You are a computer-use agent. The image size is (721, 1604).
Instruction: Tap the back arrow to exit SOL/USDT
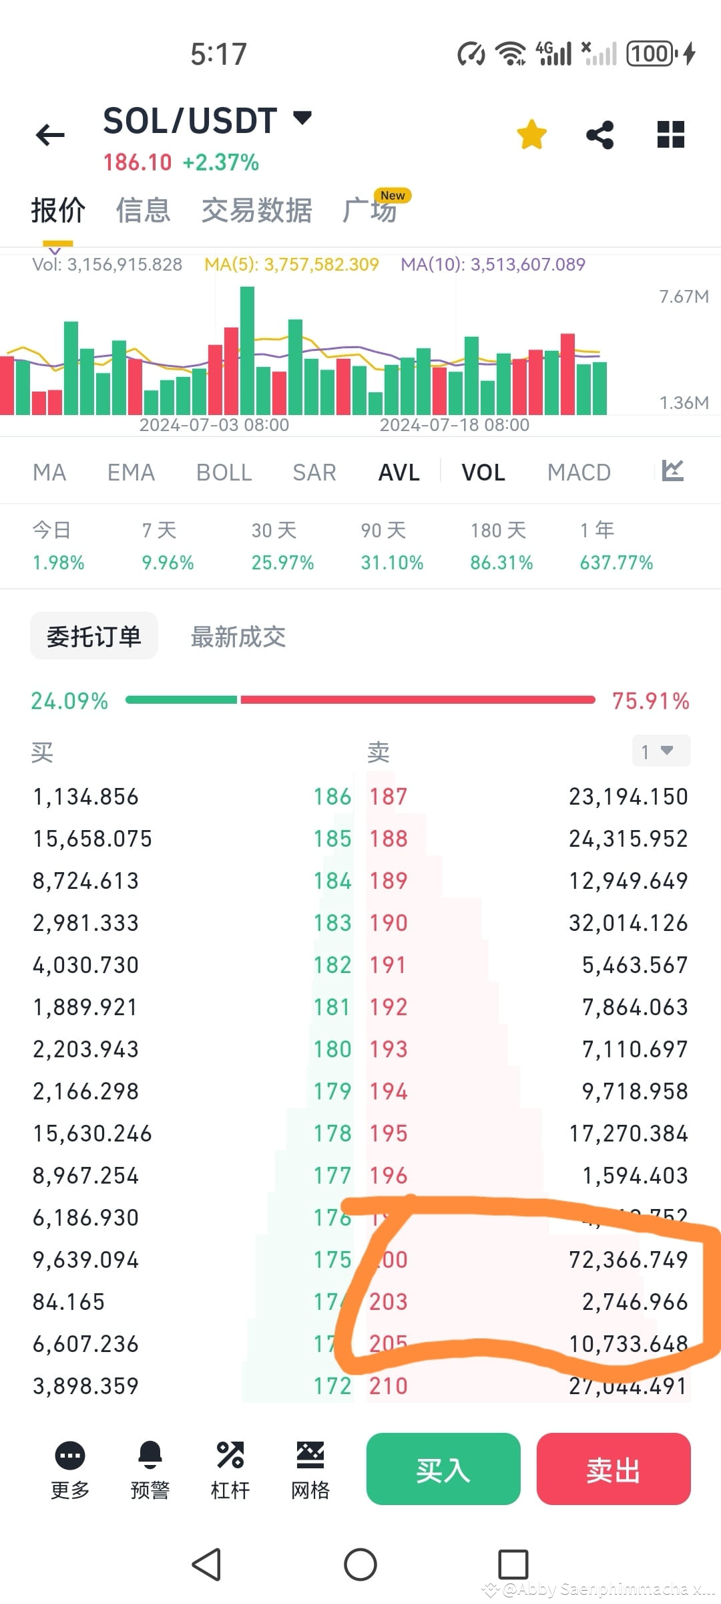point(50,134)
